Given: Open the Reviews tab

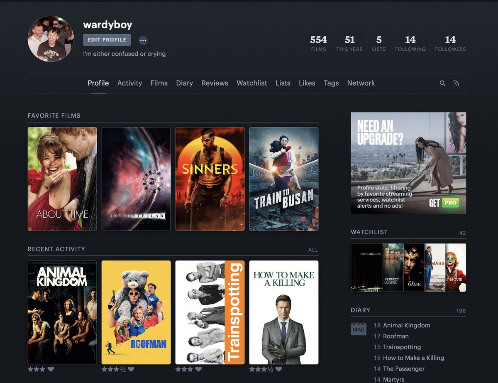Looking at the screenshot, I should (x=215, y=83).
